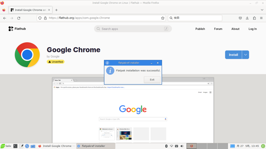Click the 'by Google' developer text

[x=53, y=56]
